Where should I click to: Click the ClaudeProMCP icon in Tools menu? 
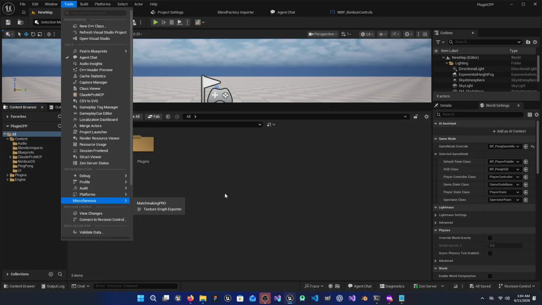[75, 95]
